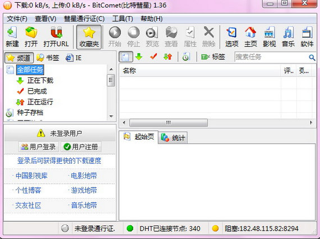The image size is (320, 239).
Task: Click the 未登录通行证 status bar entry
Action: point(95,228)
